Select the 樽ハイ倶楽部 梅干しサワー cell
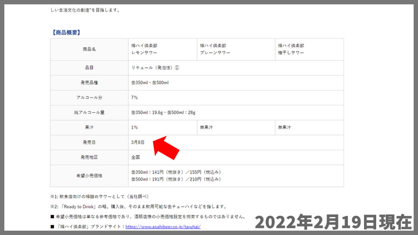The height and width of the screenshot is (235, 418). (309, 49)
